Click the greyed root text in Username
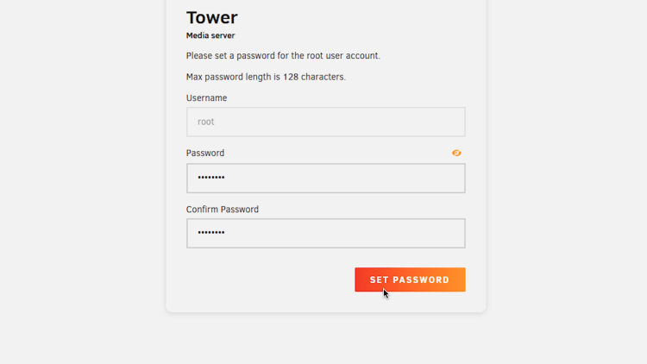647x364 pixels. [x=206, y=122]
